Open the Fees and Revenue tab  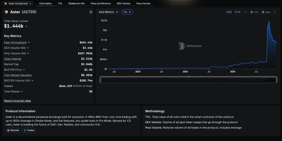(x=101, y=3)
